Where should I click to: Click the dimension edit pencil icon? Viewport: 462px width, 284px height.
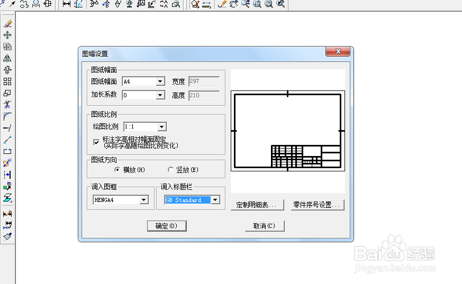7,214
